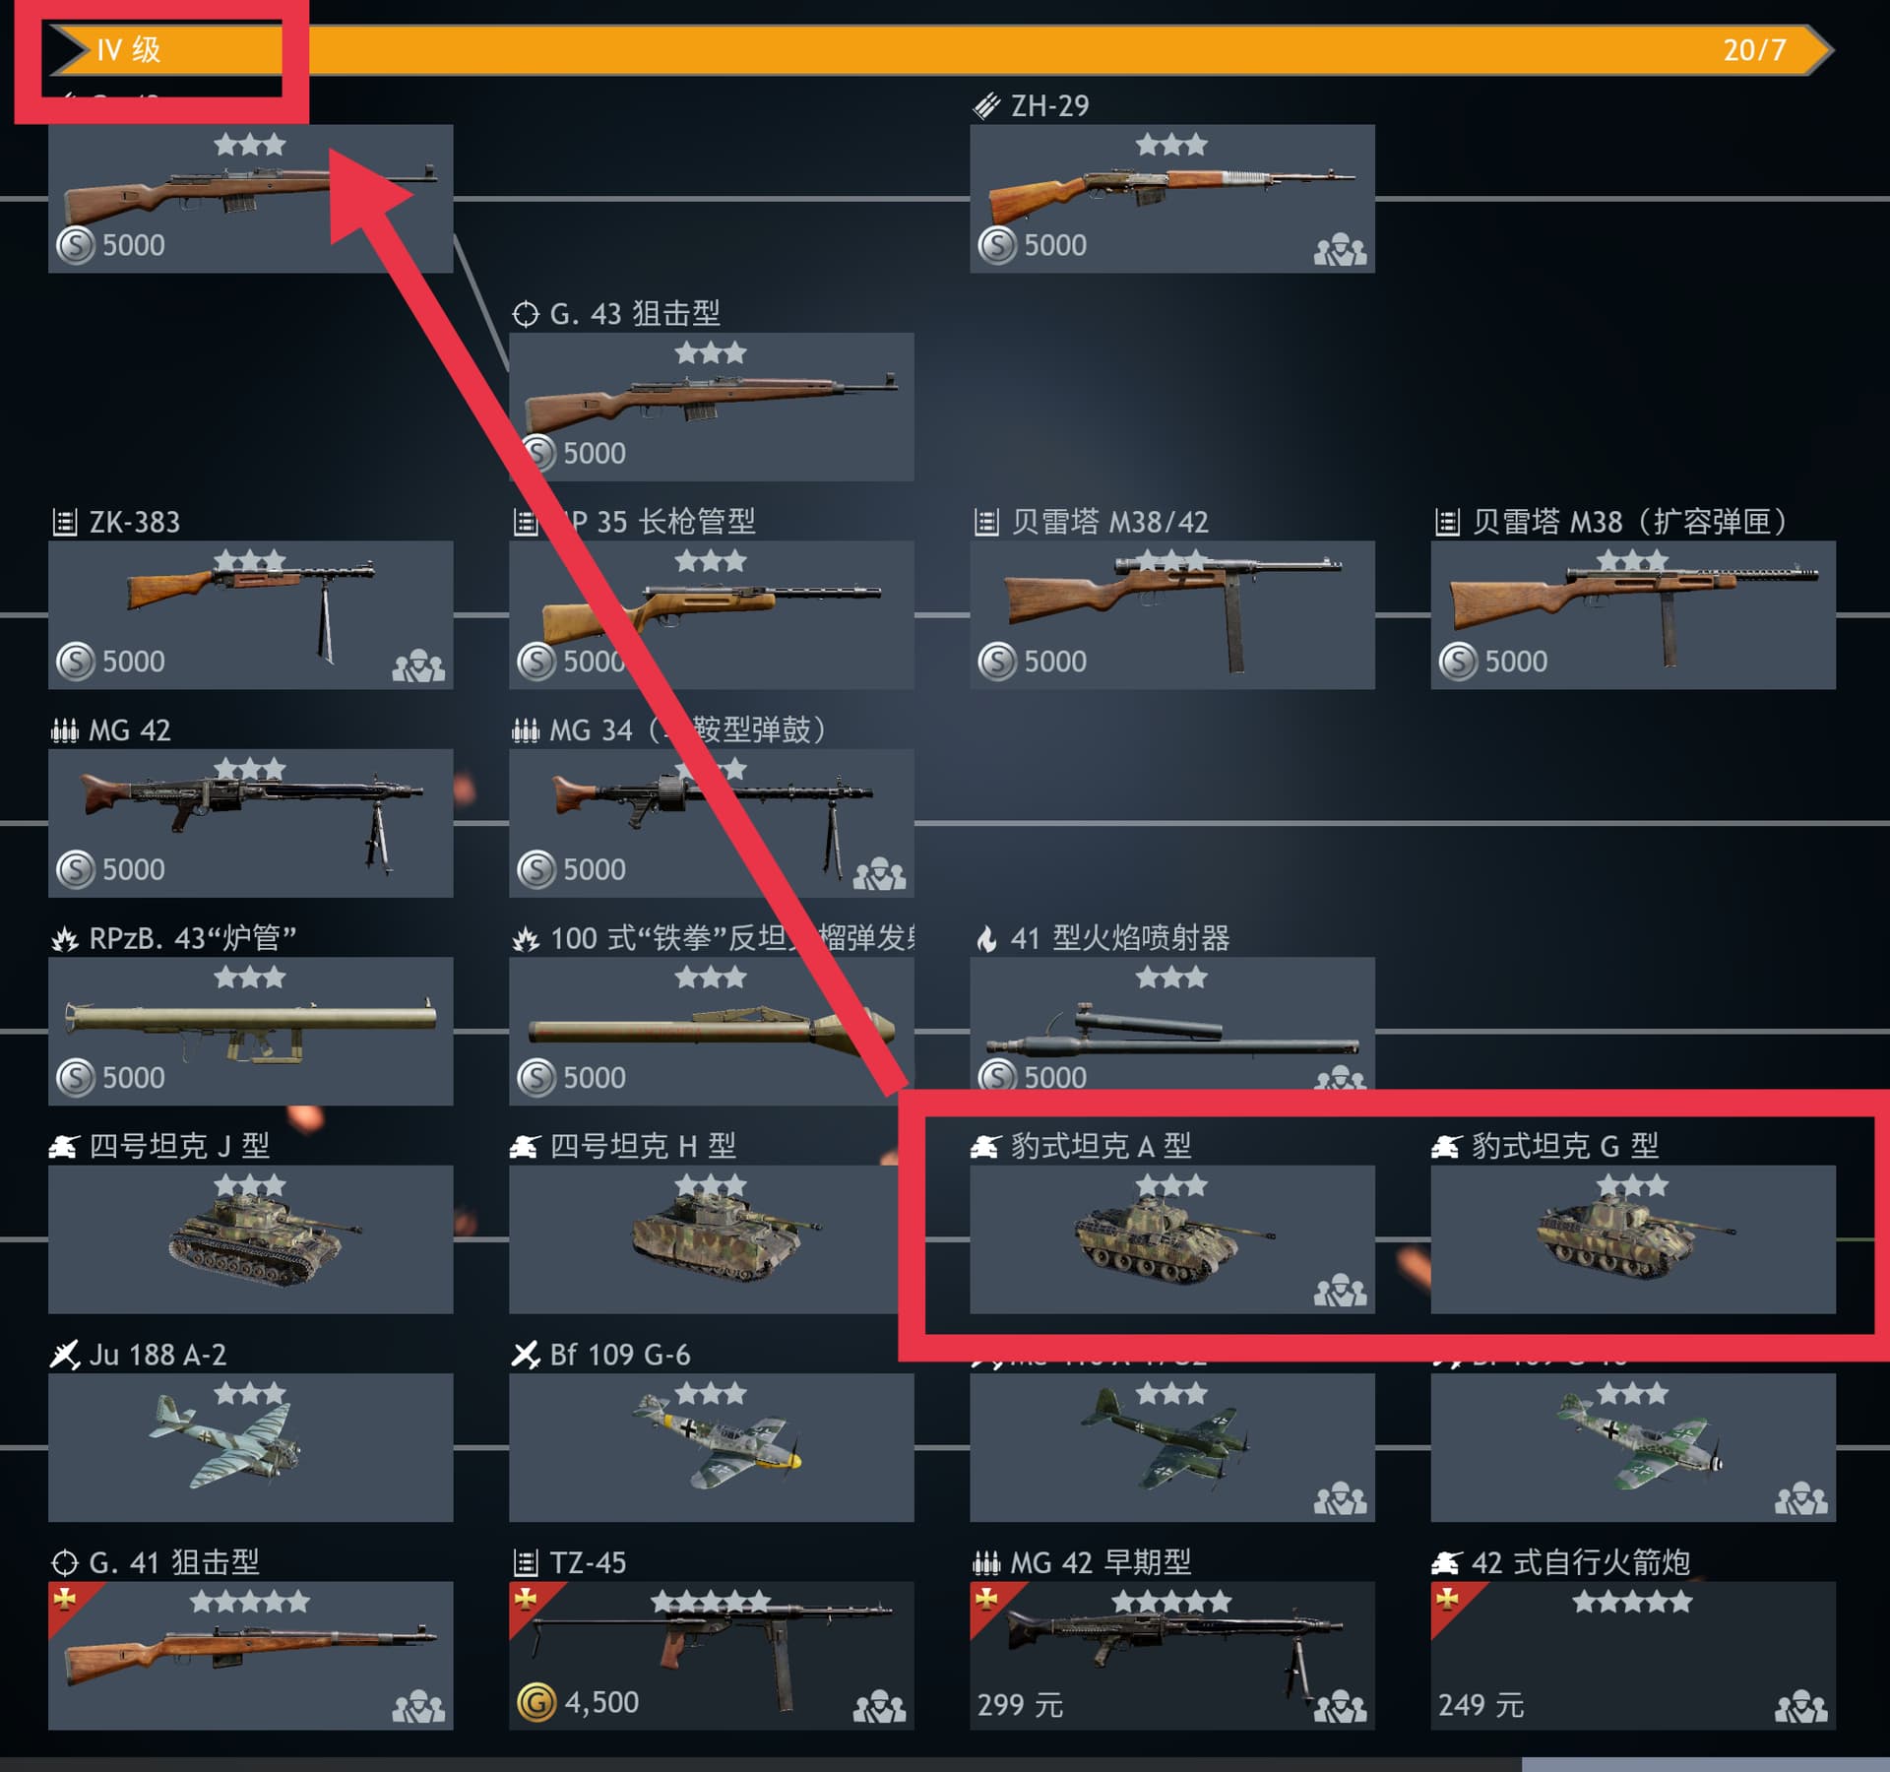Image resolution: width=1890 pixels, height=1772 pixels.
Task: Open RPzB. 43“炉管” launcher card
Action: (250, 1031)
